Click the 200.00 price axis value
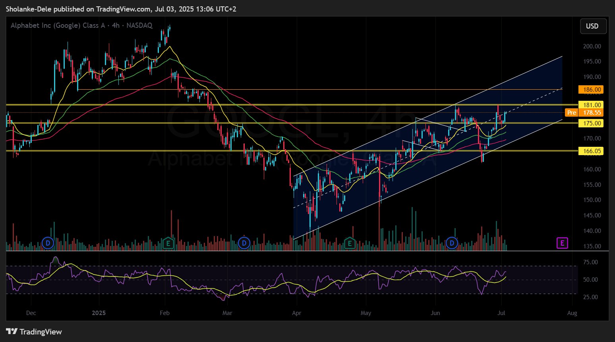 click(592, 46)
